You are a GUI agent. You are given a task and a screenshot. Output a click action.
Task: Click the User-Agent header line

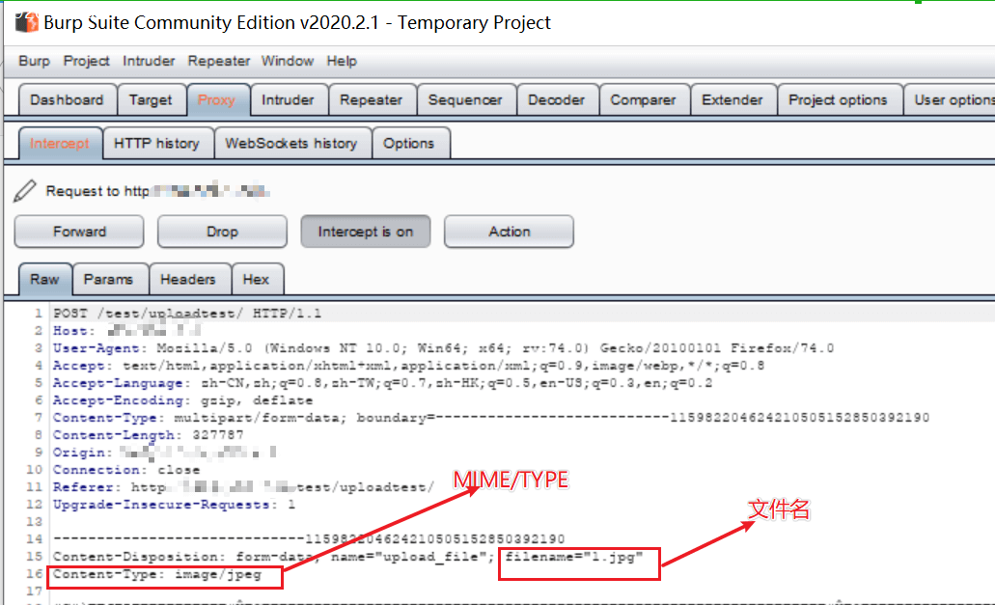(x=443, y=348)
